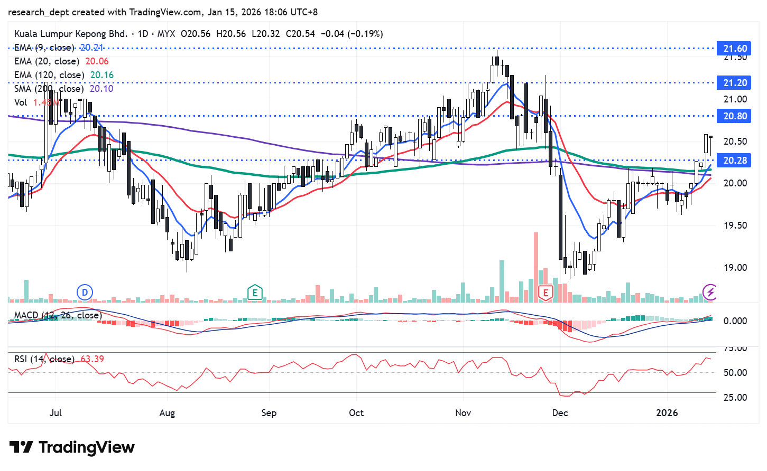Select the 21.20 blue price label
The image size is (767, 471).
point(734,83)
